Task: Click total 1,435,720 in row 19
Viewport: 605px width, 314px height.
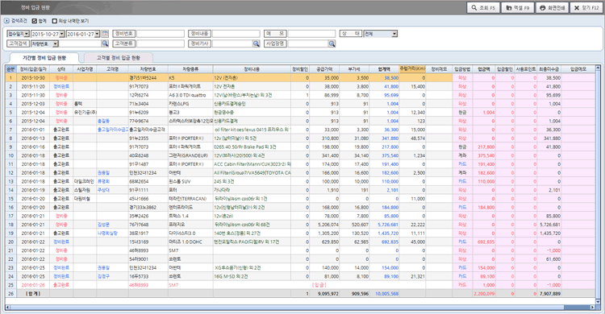Action: [x=388, y=233]
